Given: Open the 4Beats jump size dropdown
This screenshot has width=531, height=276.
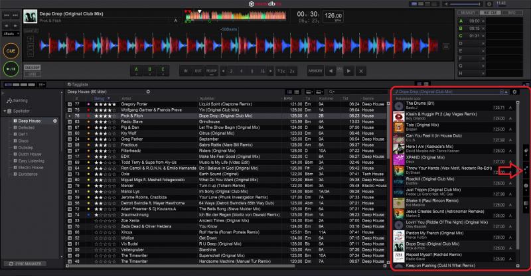Looking at the screenshot, I should [11, 34].
